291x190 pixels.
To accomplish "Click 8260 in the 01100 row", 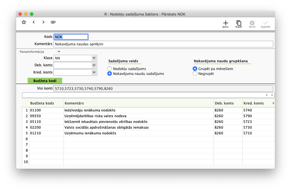I will (228, 110).
